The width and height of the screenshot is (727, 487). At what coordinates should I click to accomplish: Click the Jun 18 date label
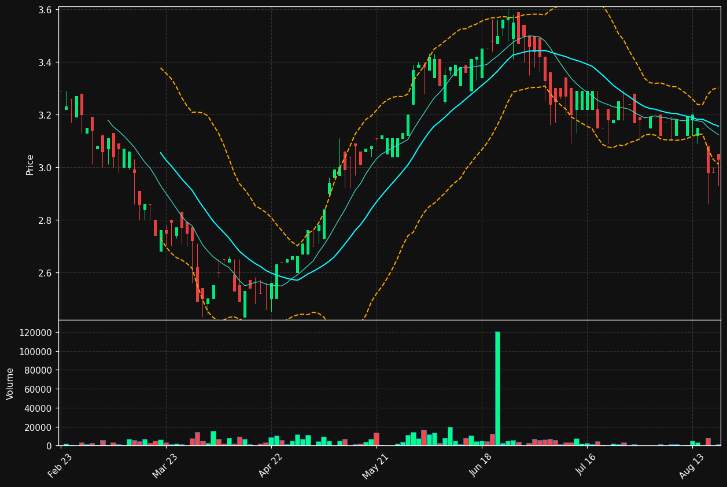tap(481, 466)
